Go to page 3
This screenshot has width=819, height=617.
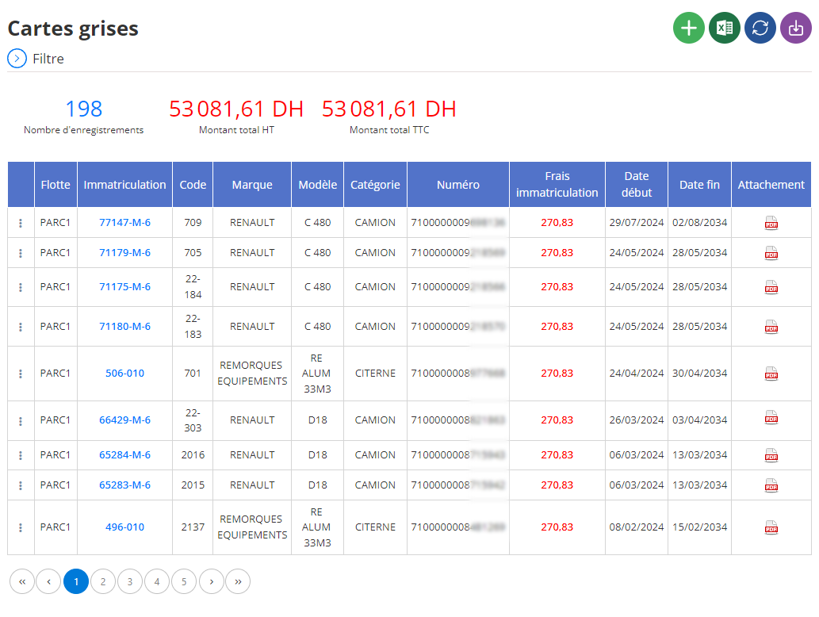click(130, 581)
